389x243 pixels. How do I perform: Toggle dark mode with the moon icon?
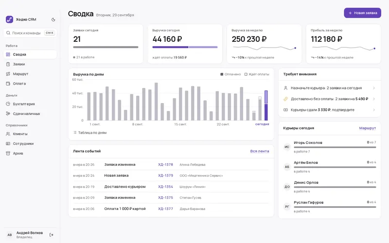click(53, 19)
